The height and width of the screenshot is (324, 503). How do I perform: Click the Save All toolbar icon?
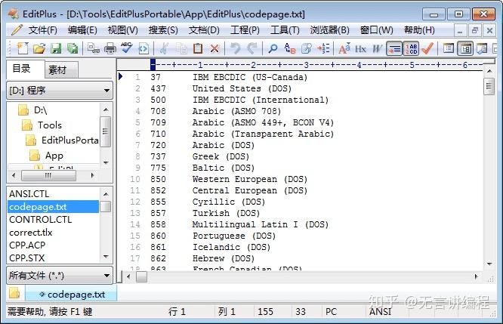coord(73,48)
